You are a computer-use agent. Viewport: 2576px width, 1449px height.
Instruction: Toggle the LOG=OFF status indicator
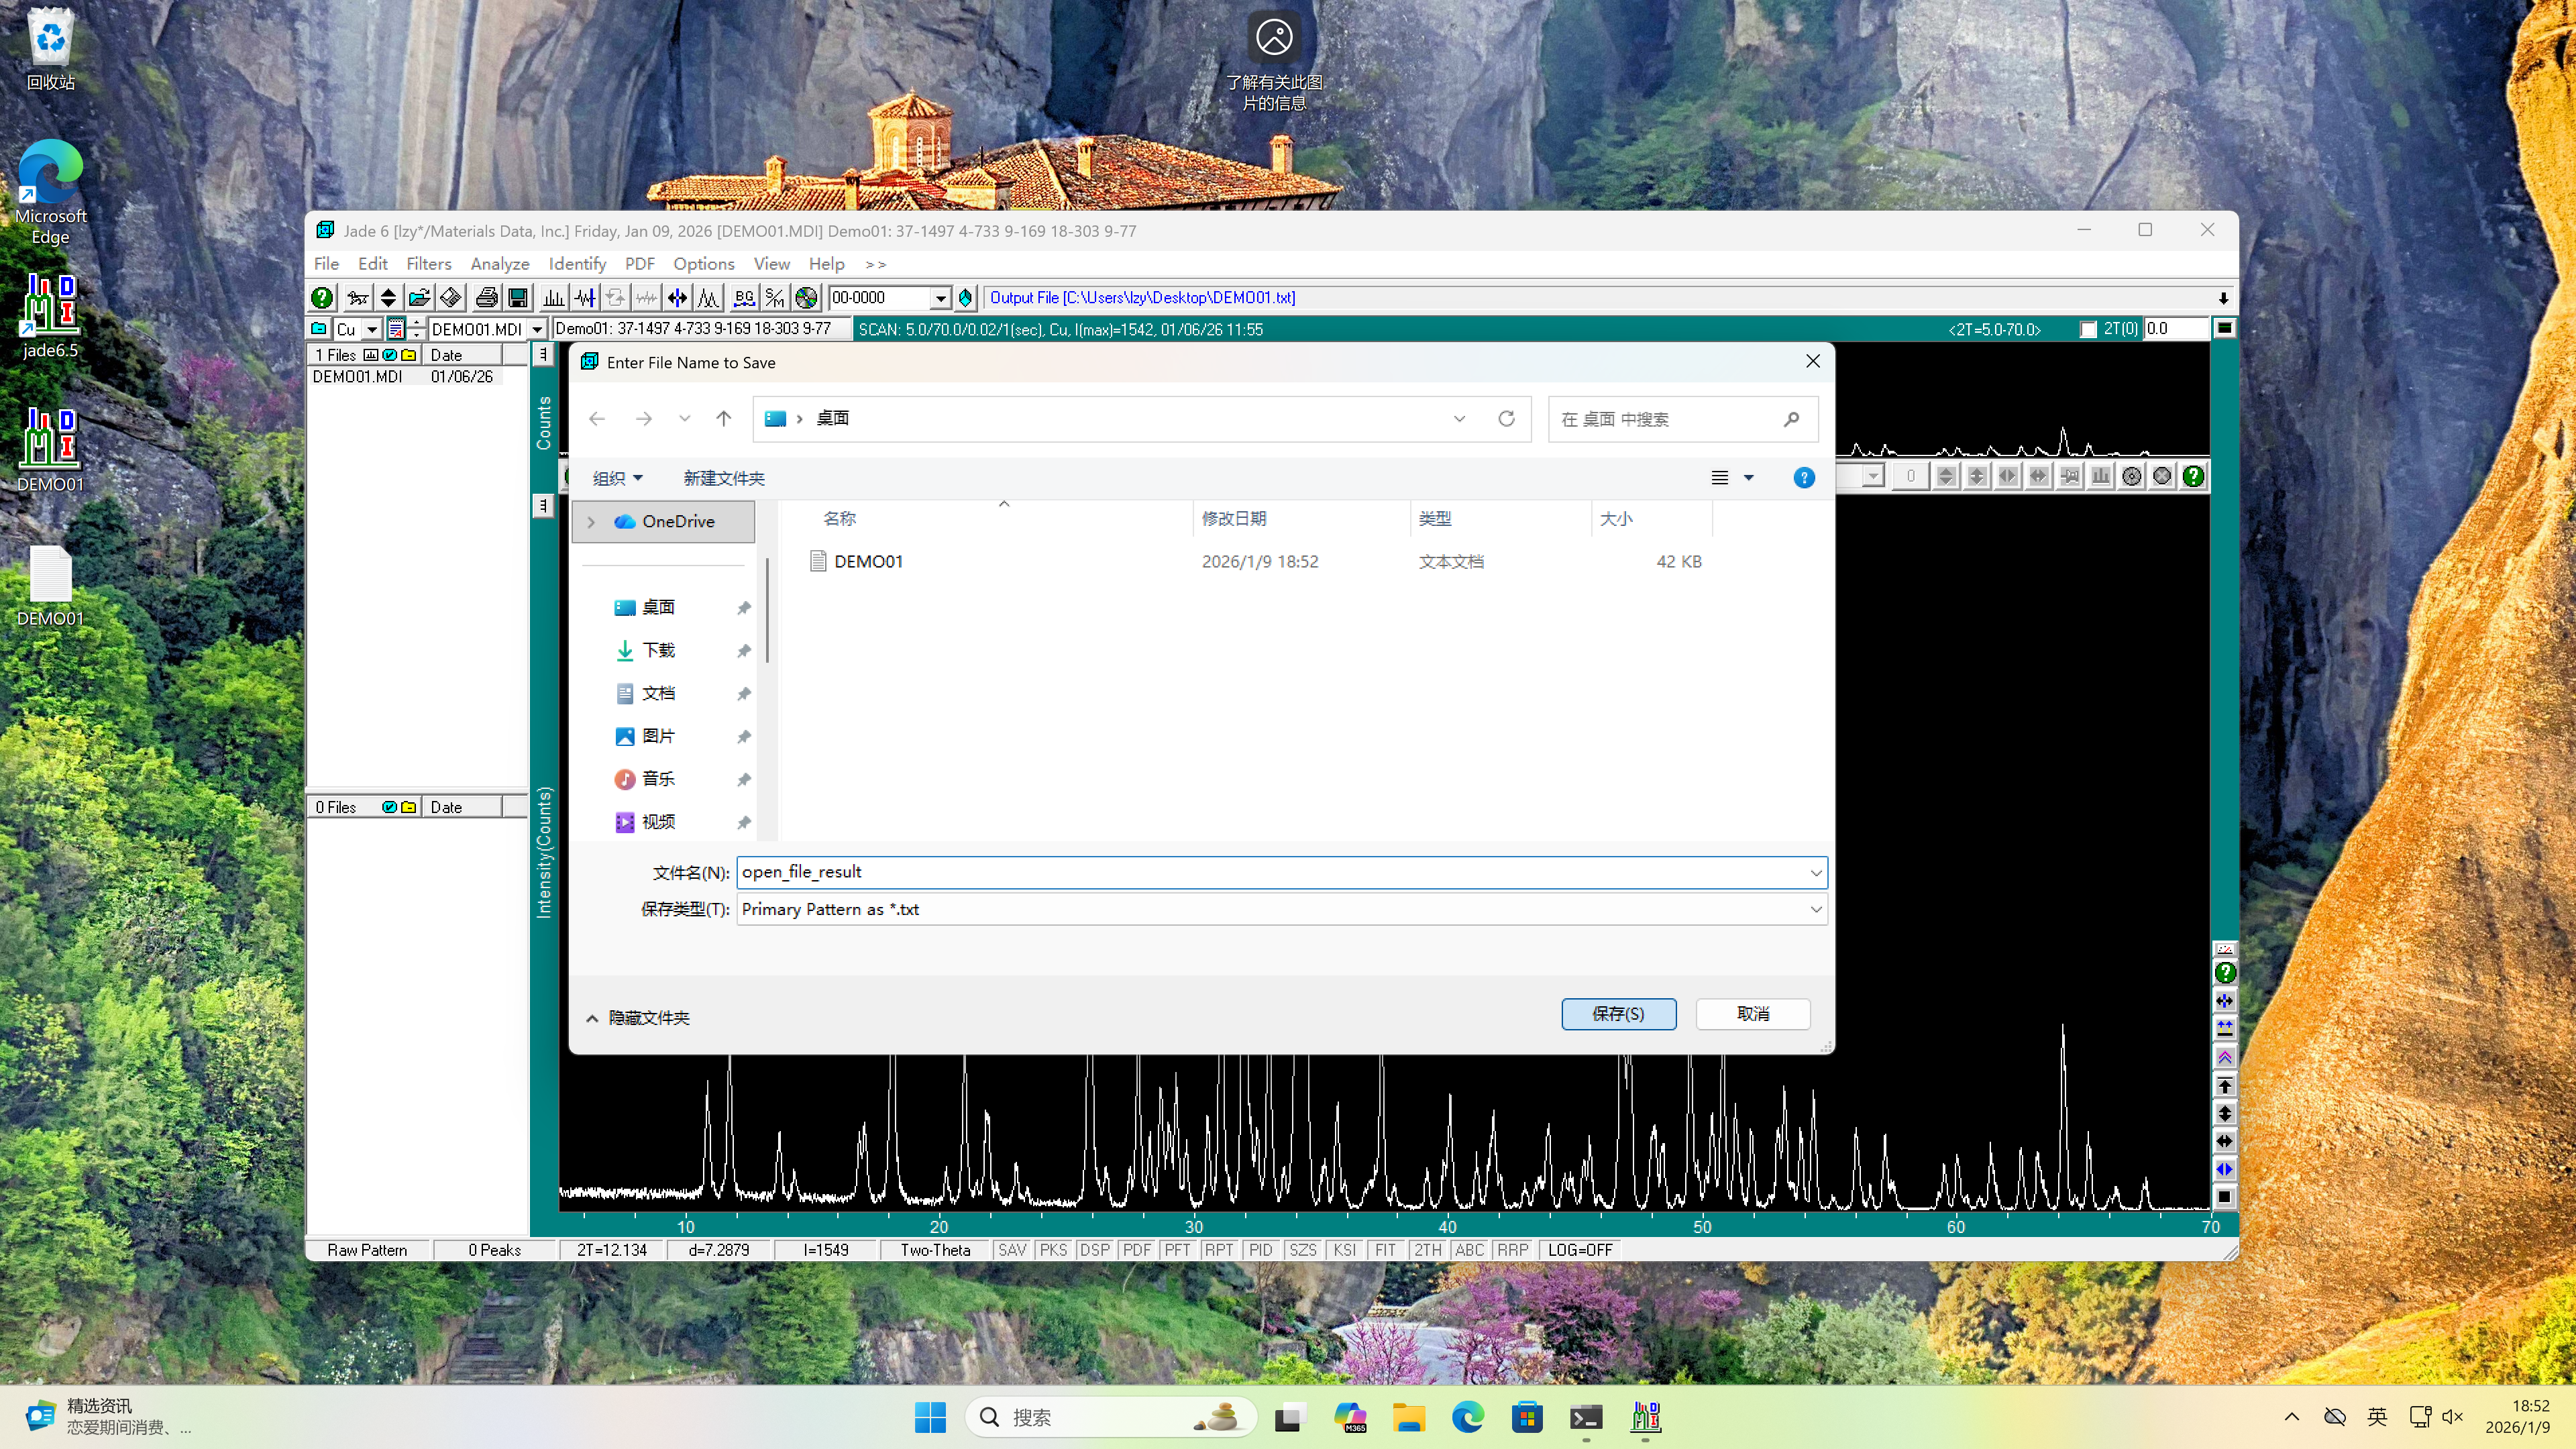pos(1579,1250)
